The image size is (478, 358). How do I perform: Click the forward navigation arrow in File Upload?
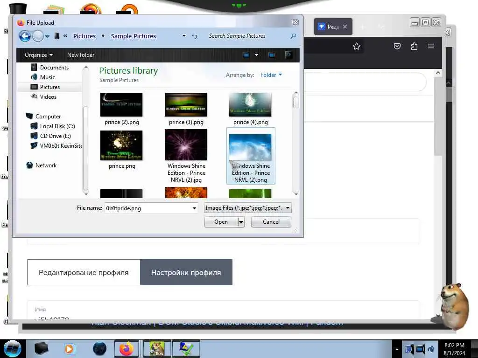[x=38, y=36]
